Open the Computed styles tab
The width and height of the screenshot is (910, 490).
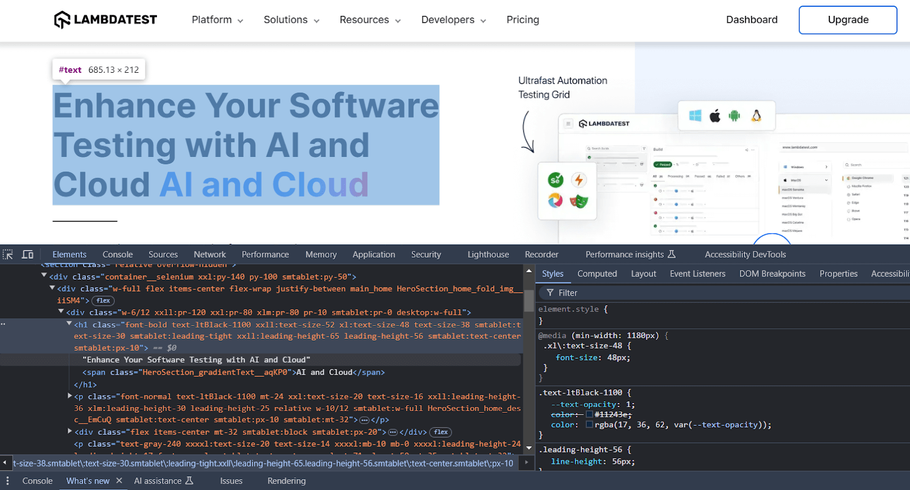597,274
